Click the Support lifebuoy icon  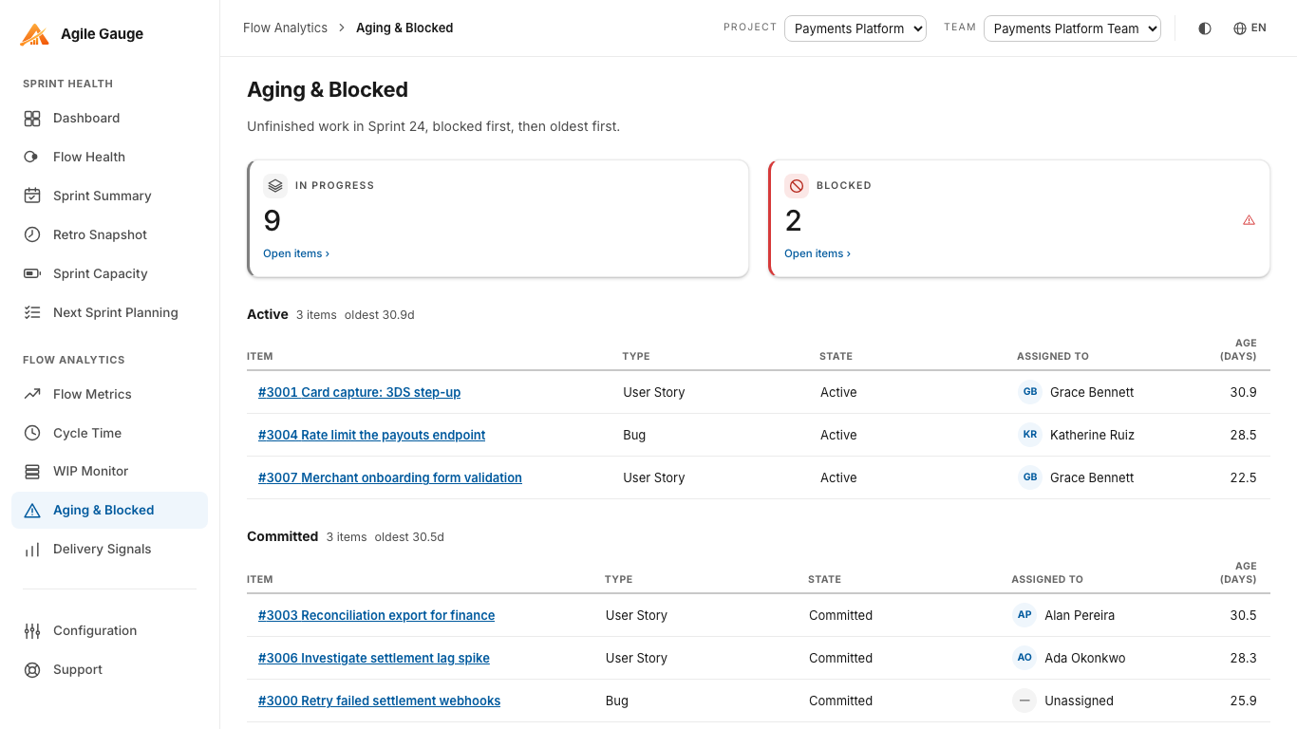32,670
